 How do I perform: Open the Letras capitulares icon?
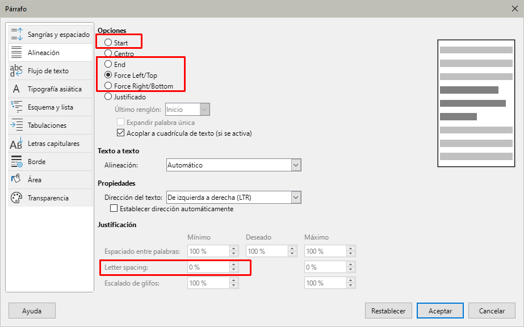click(x=16, y=144)
